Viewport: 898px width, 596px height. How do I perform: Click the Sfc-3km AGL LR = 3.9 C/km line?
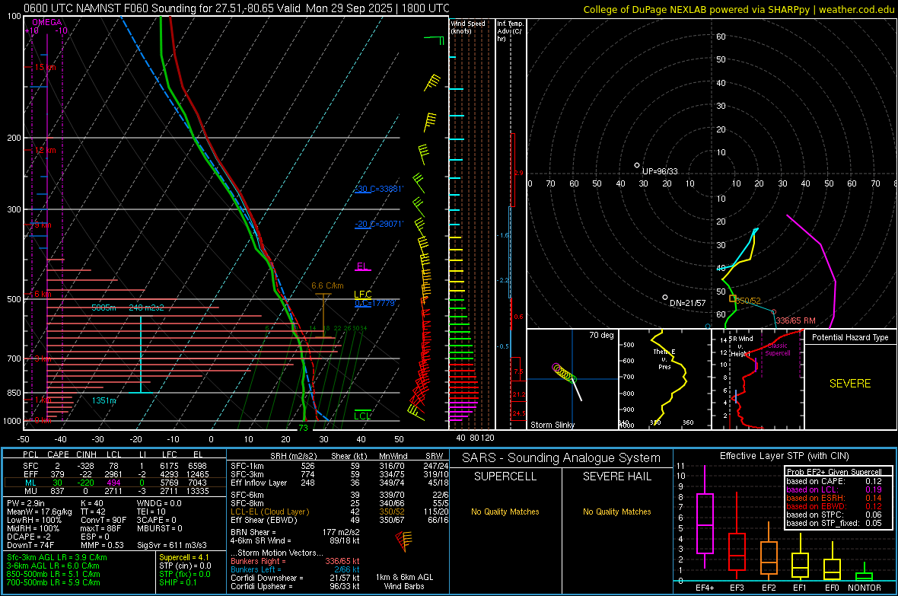[x=57, y=557]
